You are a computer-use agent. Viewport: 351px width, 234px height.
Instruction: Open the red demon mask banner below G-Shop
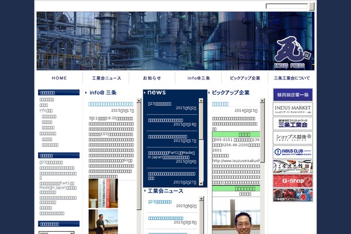292,195
